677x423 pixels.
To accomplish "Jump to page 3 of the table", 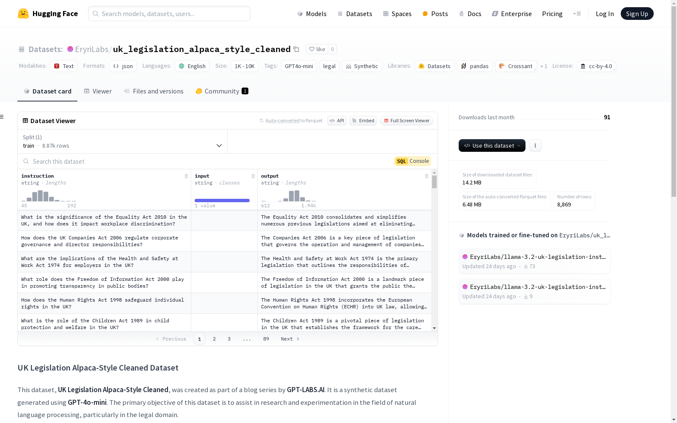I will pos(229,339).
